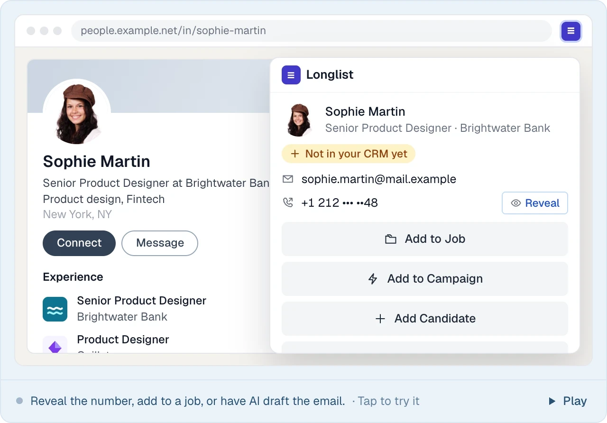This screenshot has width=607, height=423.
Task: Click the sophie.martin@mail.example email address
Action: click(x=379, y=179)
